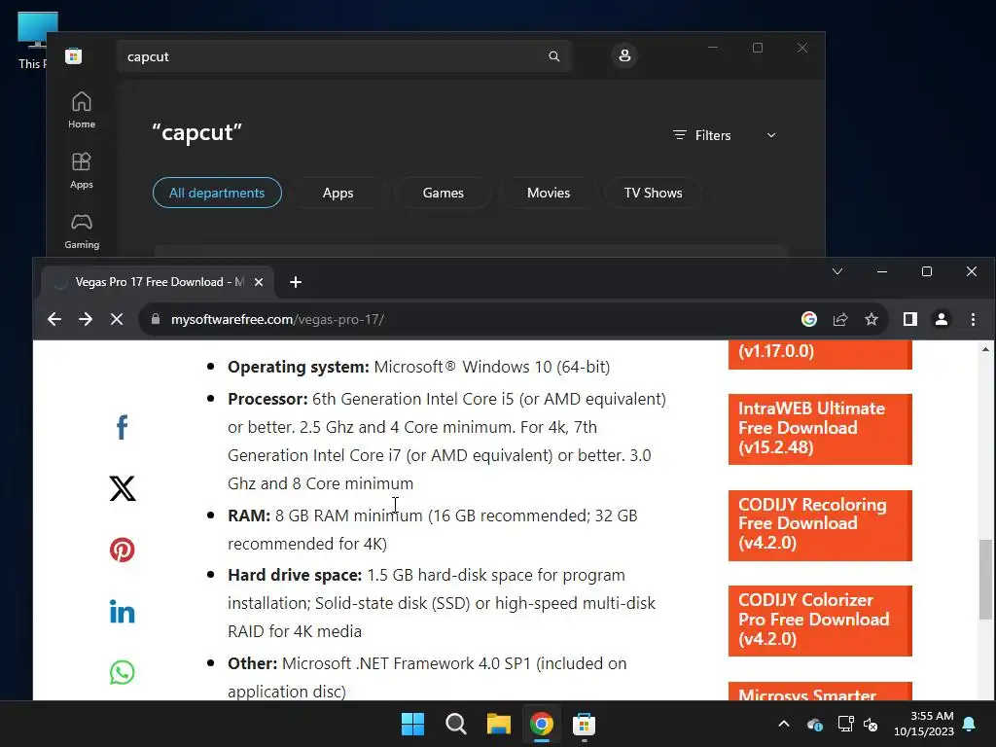
Task: Go back in Chrome
Action: click(54, 319)
